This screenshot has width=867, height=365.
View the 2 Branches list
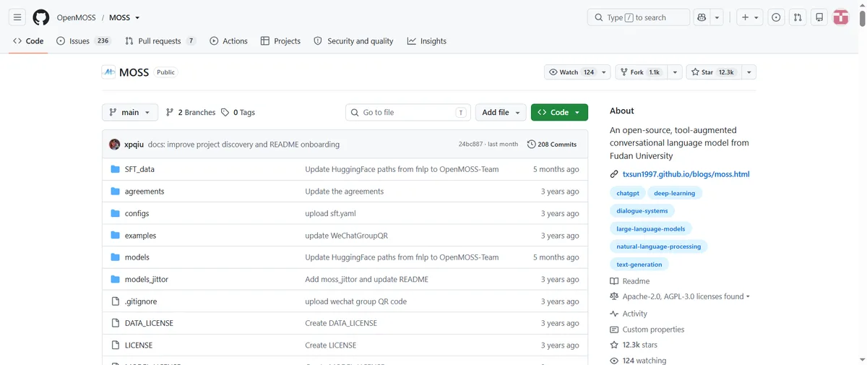click(x=191, y=112)
